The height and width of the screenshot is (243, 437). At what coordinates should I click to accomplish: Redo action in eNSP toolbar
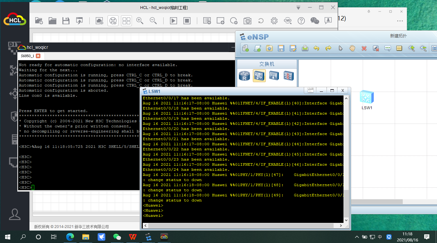(x=328, y=48)
